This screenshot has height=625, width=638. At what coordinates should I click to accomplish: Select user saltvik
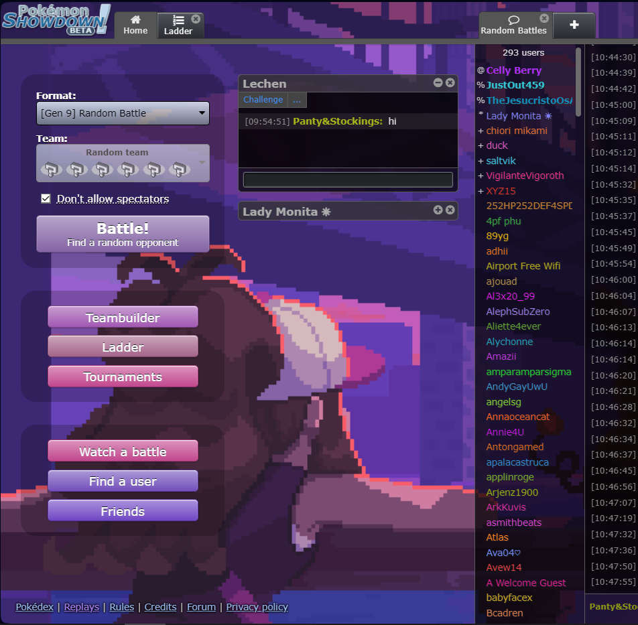coord(501,161)
